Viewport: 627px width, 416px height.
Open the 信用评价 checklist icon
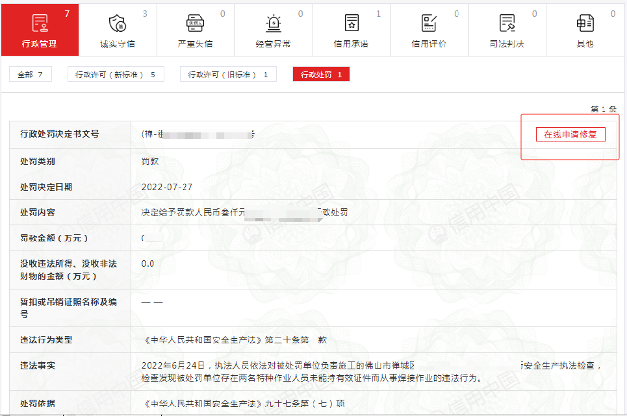(x=429, y=23)
